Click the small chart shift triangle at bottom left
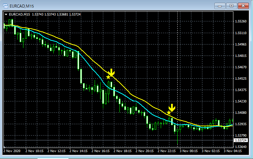The width and height of the screenshot is (253, 159). click(4, 147)
